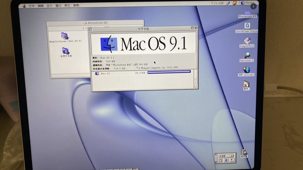
Task: Click scroll up arrow in 关于本机 window
Action: [195, 79]
